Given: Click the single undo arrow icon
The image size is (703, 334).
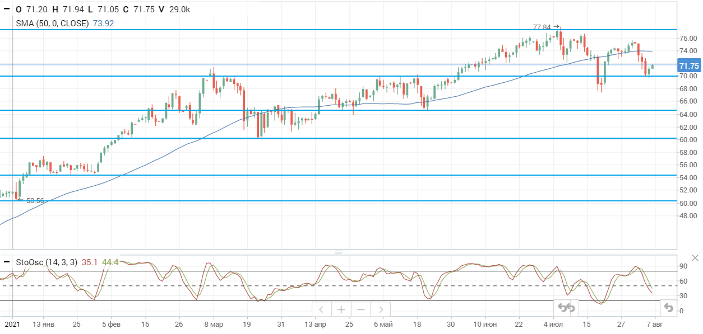Looking at the screenshot, I should (668, 307).
